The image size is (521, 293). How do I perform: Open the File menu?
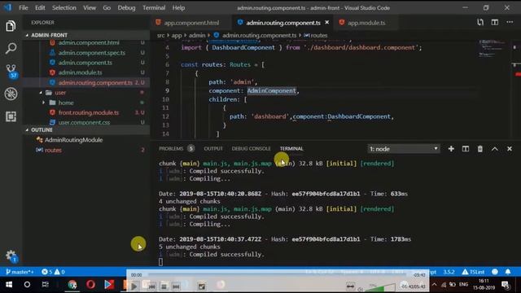pyautogui.click(x=24, y=7)
